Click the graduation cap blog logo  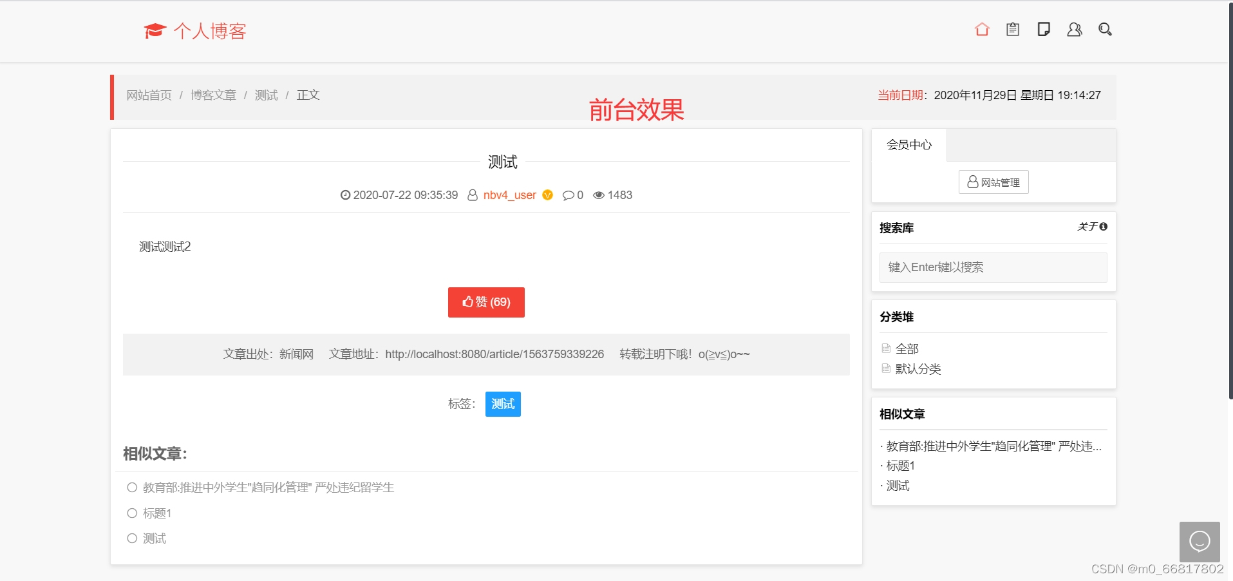(x=155, y=31)
